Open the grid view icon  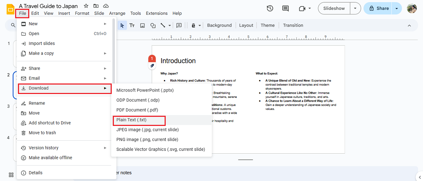(x=11, y=175)
